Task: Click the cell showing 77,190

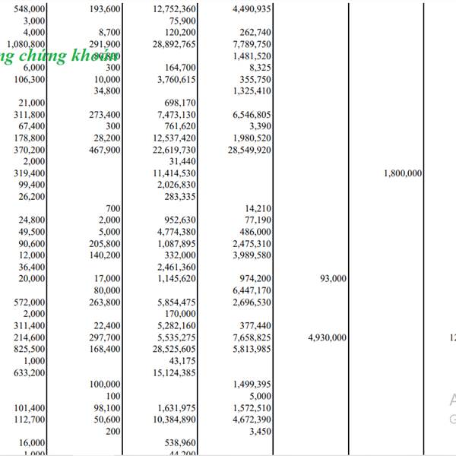Action: point(258,220)
